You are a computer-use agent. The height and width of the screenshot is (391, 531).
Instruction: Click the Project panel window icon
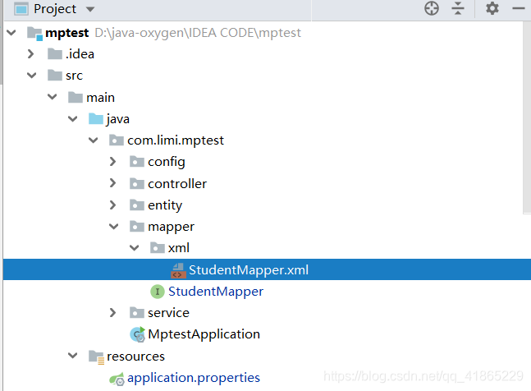pyautogui.click(x=21, y=9)
